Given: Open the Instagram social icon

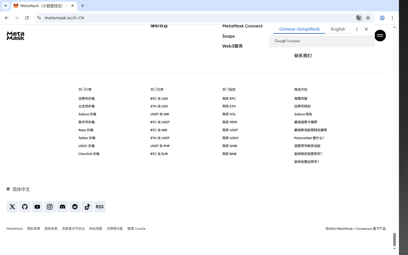Looking at the screenshot, I should pyautogui.click(x=50, y=207).
